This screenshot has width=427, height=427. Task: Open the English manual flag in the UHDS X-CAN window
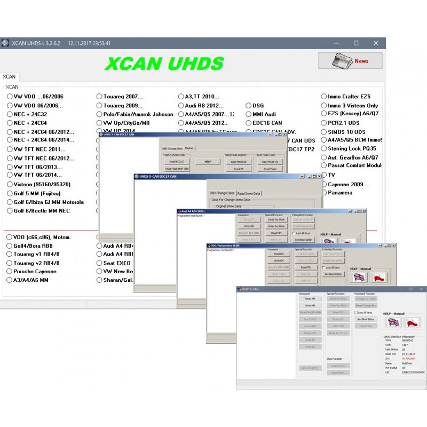click(393, 322)
